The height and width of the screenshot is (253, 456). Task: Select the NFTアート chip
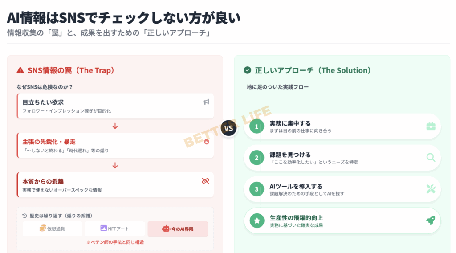pyautogui.click(x=115, y=229)
